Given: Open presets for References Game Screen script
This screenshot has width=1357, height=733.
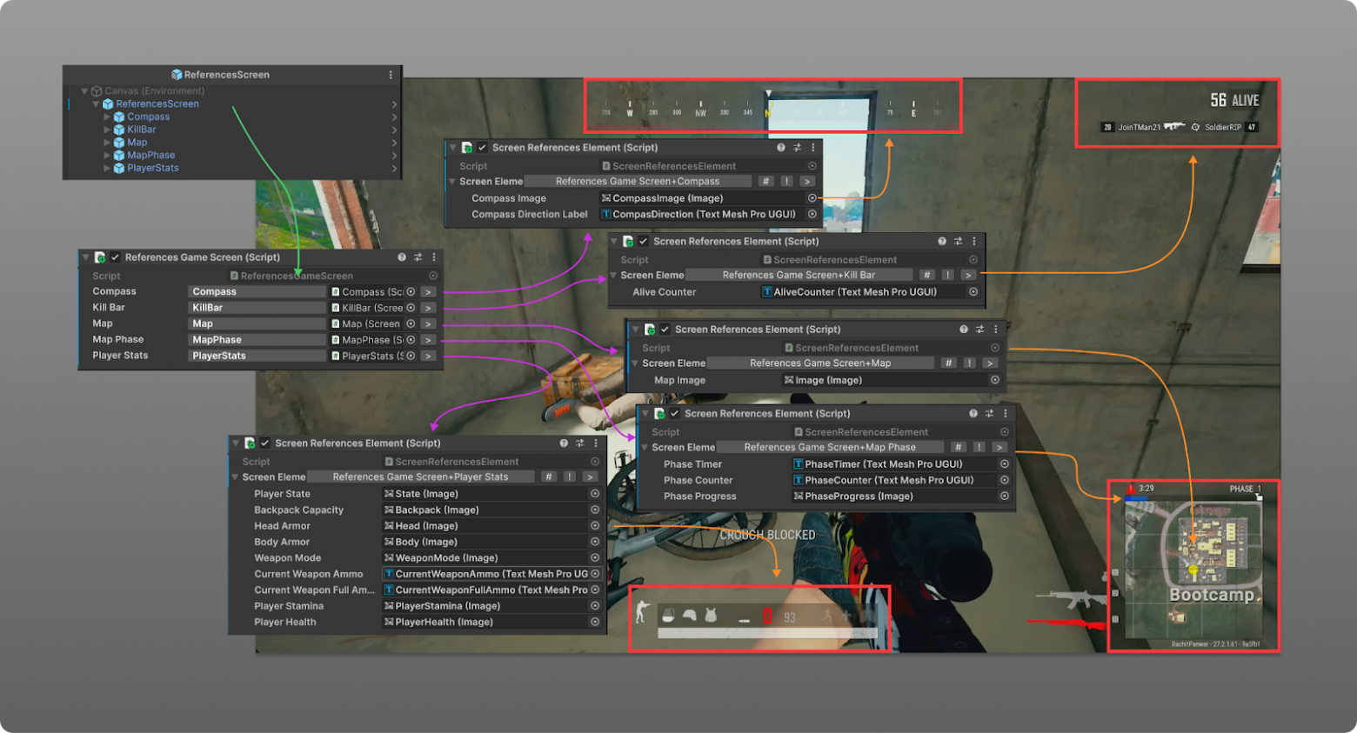Looking at the screenshot, I should (x=418, y=257).
